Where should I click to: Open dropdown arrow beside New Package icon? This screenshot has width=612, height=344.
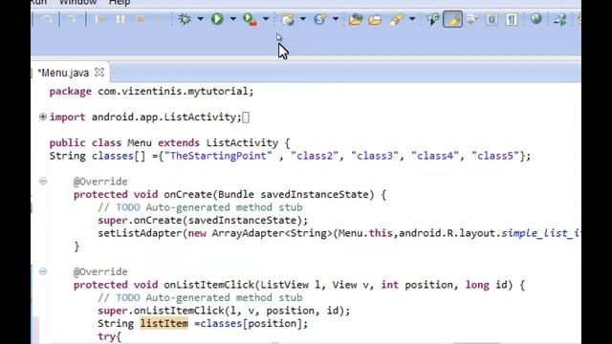pyautogui.click(x=302, y=19)
